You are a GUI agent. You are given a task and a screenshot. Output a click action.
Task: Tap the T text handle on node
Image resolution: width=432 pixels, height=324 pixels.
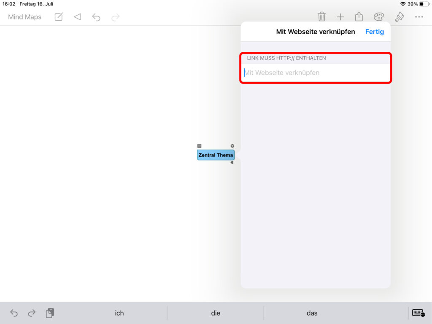(232, 146)
